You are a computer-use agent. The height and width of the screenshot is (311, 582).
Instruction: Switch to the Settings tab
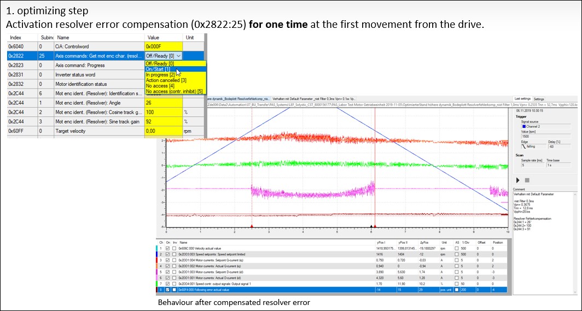coord(539,99)
